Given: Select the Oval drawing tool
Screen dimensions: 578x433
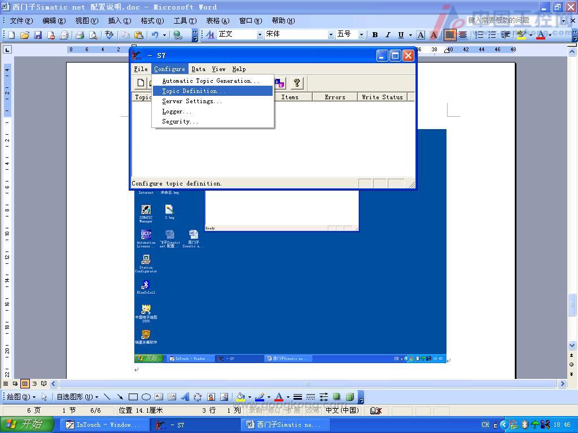Looking at the screenshot, I should [x=146, y=396].
